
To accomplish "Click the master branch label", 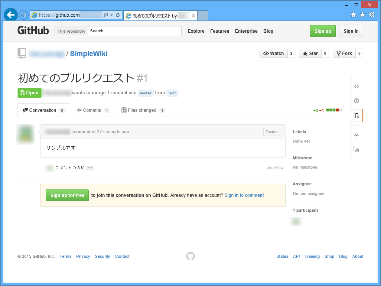I will [146, 93].
